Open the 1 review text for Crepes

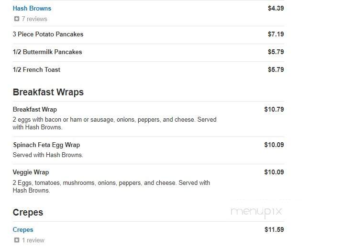click(x=33, y=240)
